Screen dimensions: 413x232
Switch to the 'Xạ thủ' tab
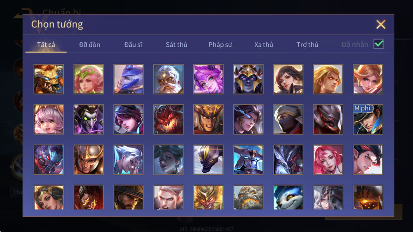tap(264, 45)
